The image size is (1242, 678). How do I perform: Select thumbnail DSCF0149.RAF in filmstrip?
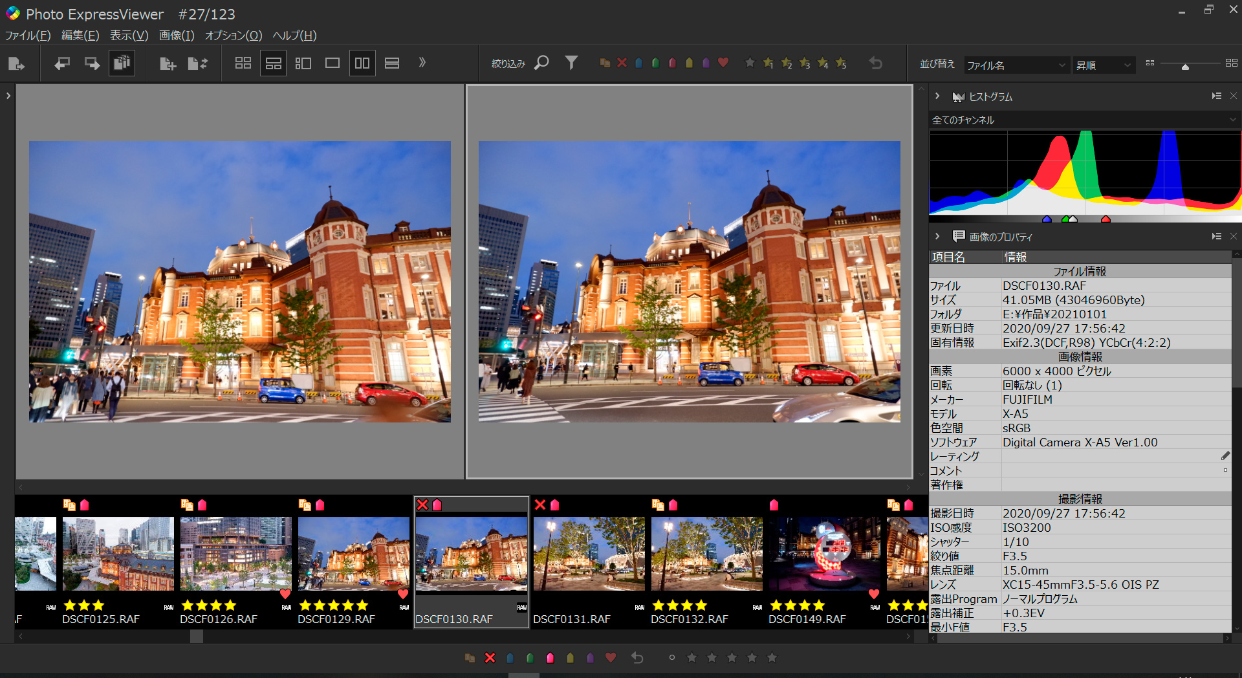[x=825, y=562]
